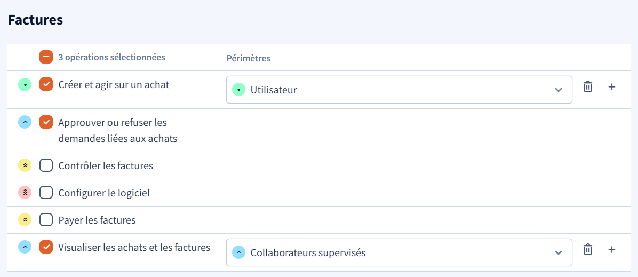This screenshot has height=277, width=638.
Task: Delete the Collaborateurs supervisés perimeter
Action: tap(587, 249)
